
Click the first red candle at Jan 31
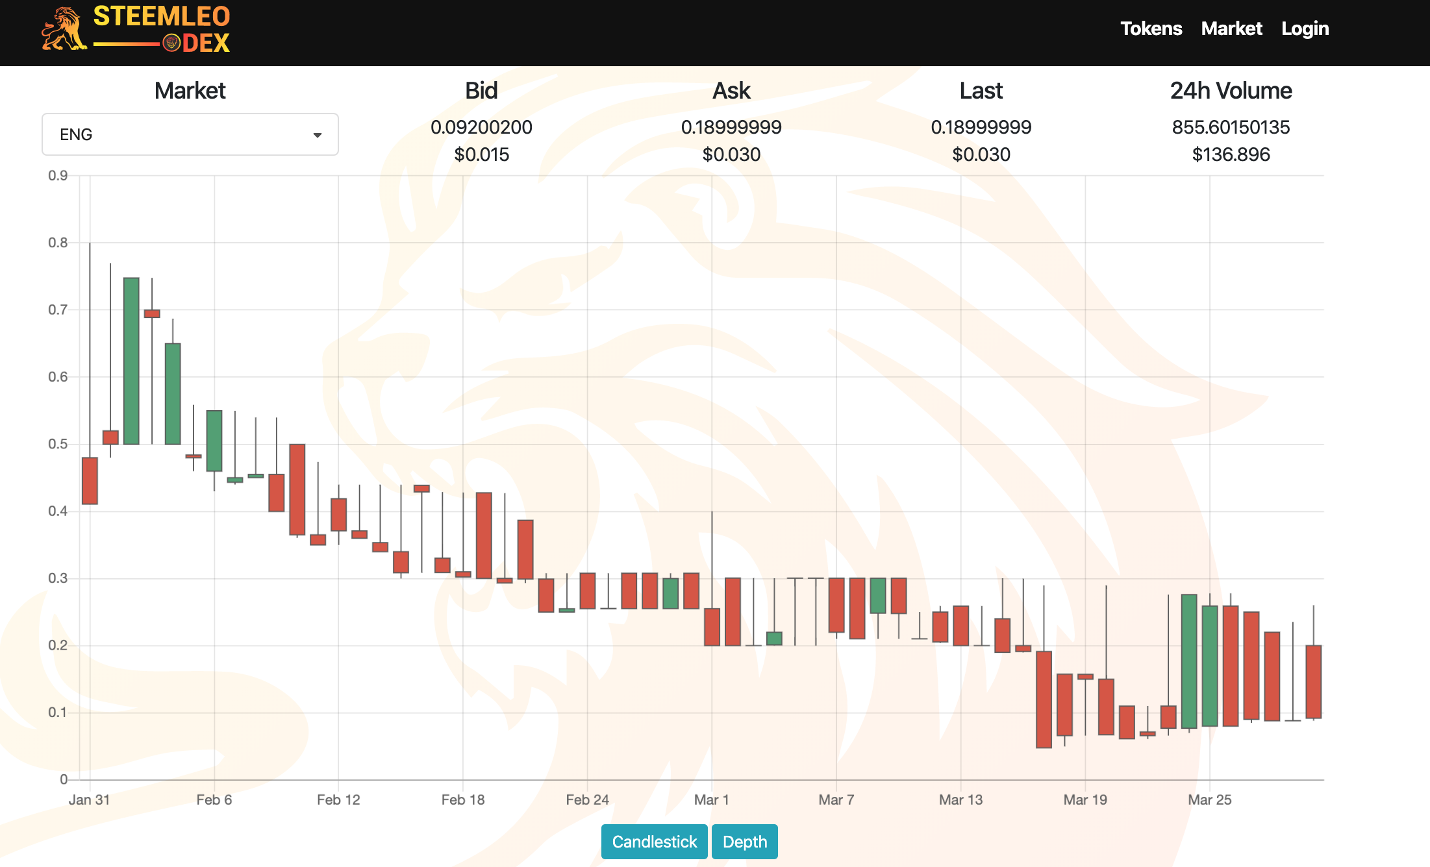click(x=90, y=480)
